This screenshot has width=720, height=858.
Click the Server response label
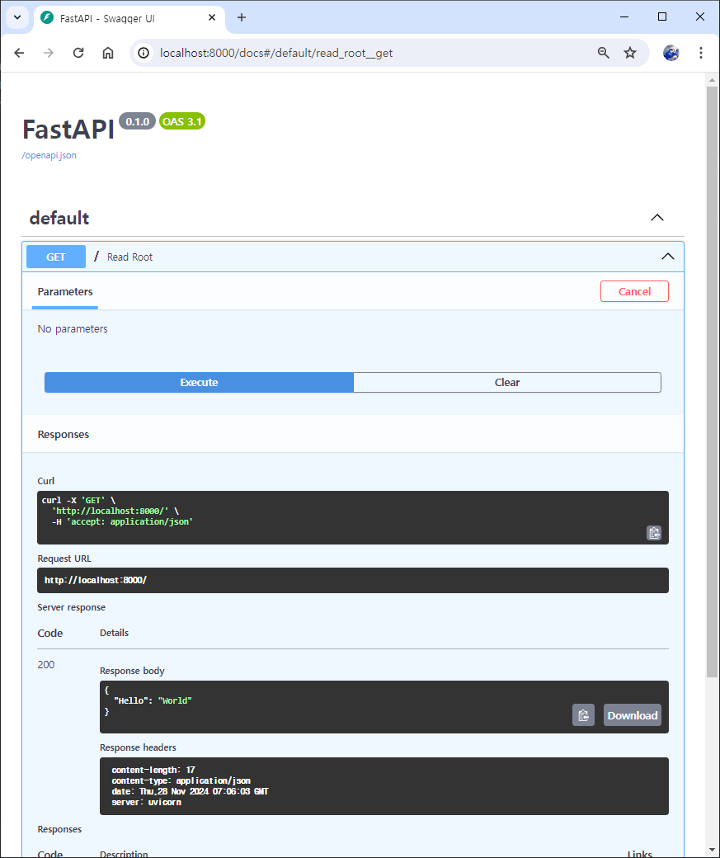[72, 607]
